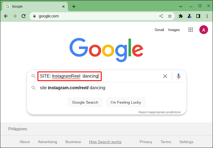
Task: Click the browser back arrow
Action: 6,16
